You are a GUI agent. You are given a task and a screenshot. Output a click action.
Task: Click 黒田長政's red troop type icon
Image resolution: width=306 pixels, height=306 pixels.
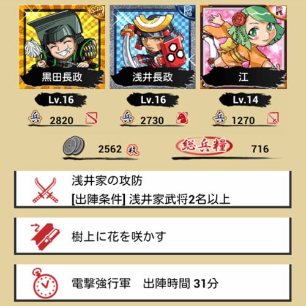91,118
